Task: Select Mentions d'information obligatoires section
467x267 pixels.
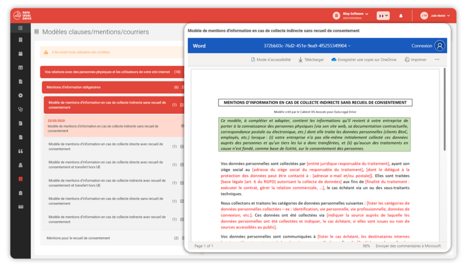Action: click(113, 87)
